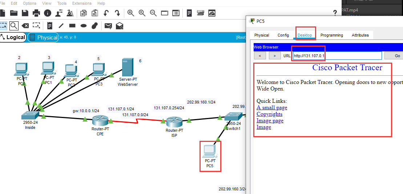Reset zoom with the R magnifier
Screen dimensions: 403x194
click(142, 13)
